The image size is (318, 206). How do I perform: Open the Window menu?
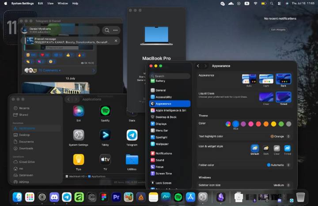(63, 4)
